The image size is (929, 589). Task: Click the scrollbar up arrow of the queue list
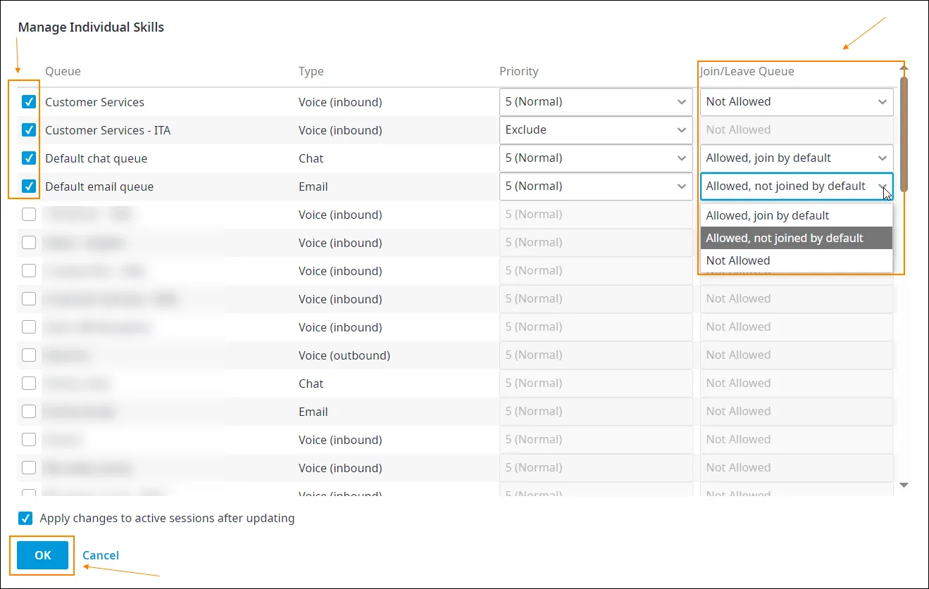pos(904,68)
